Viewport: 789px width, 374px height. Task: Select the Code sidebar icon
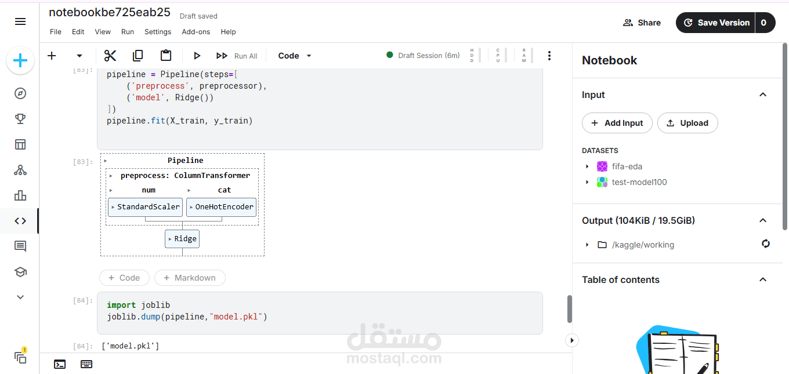(x=20, y=220)
